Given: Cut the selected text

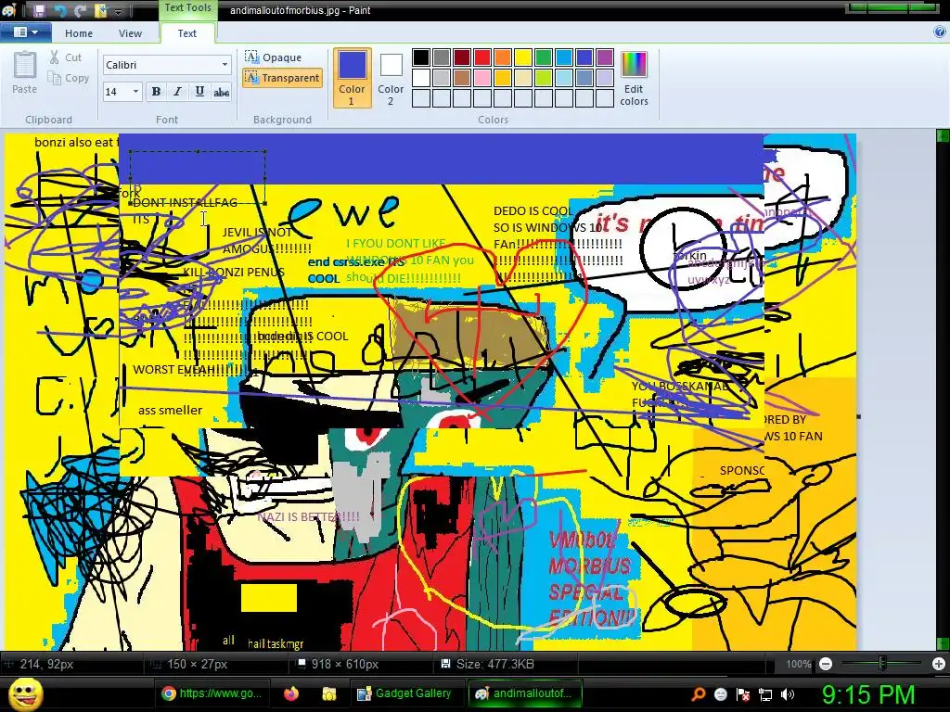Looking at the screenshot, I should click(x=66, y=57).
